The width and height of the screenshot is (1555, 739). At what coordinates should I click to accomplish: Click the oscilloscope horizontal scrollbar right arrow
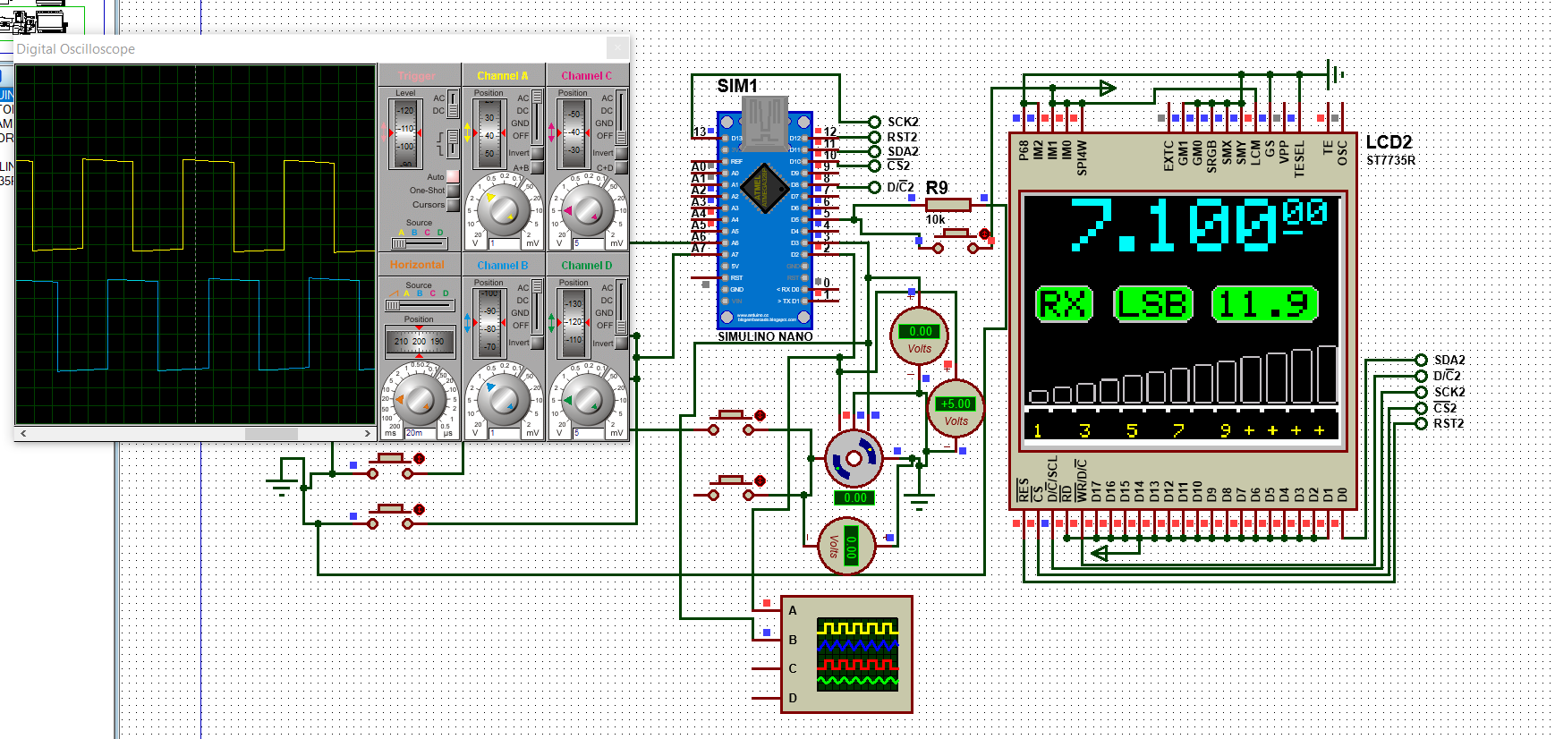pyautogui.click(x=367, y=433)
